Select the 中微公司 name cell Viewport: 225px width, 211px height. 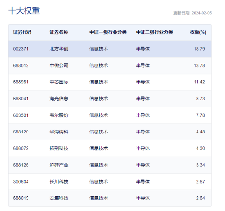click(x=59, y=65)
